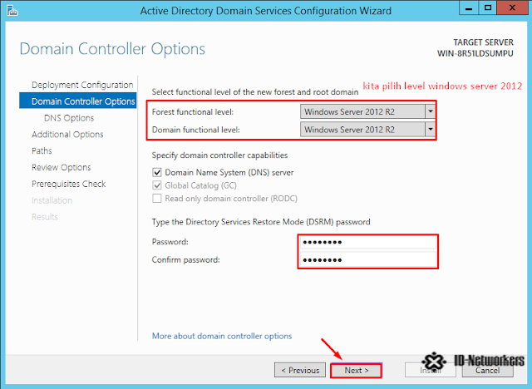Uncheck the Domain Name System (DNS) server checkbox
Screen dimensions: 532x389
tap(157, 172)
